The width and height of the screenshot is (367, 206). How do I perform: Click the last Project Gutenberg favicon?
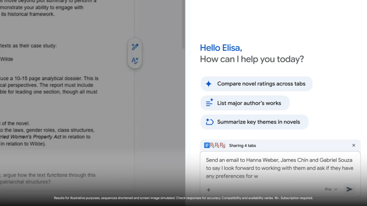tap(223, 146)
